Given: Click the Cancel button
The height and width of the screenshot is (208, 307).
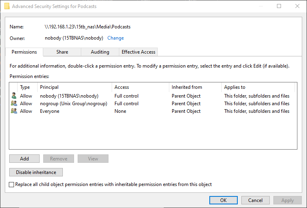Looking at the screenshot, I should tap(255, 200).
